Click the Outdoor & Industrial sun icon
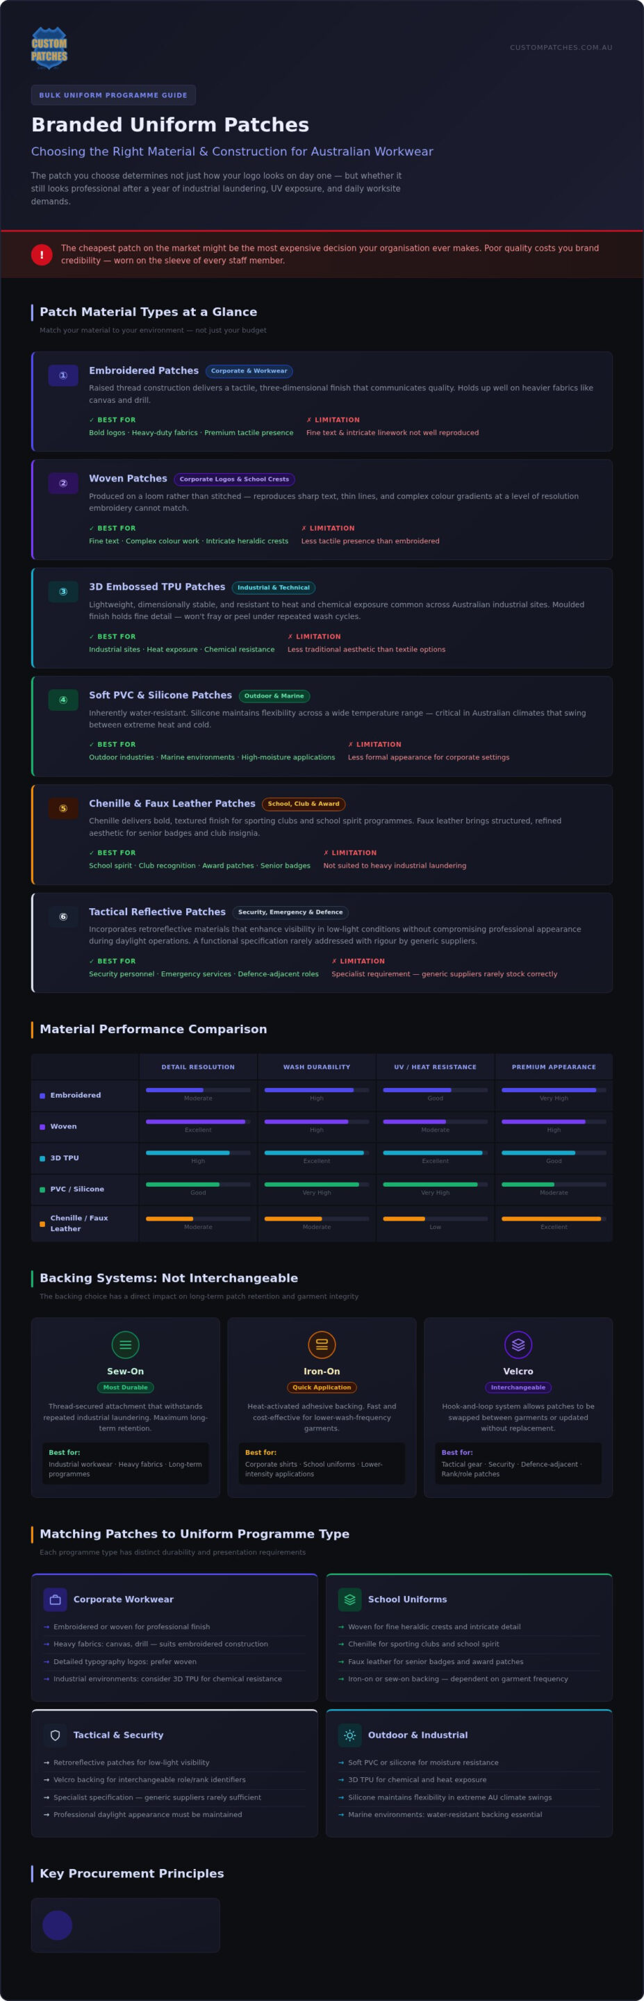644x2001 pixels. click(x=349, y=1735)
